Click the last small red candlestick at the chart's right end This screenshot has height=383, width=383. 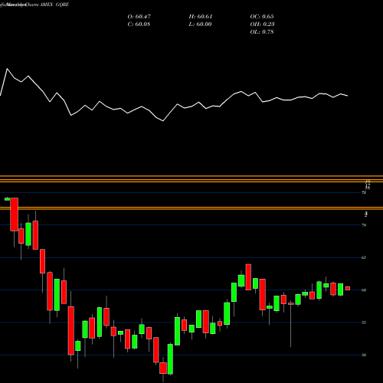coord(348,288)
